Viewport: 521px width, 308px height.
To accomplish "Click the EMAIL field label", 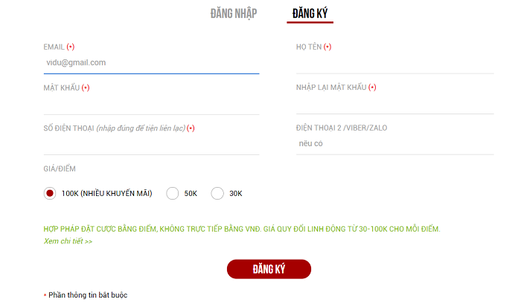I will pyautogui.click(x=54, y=47).
